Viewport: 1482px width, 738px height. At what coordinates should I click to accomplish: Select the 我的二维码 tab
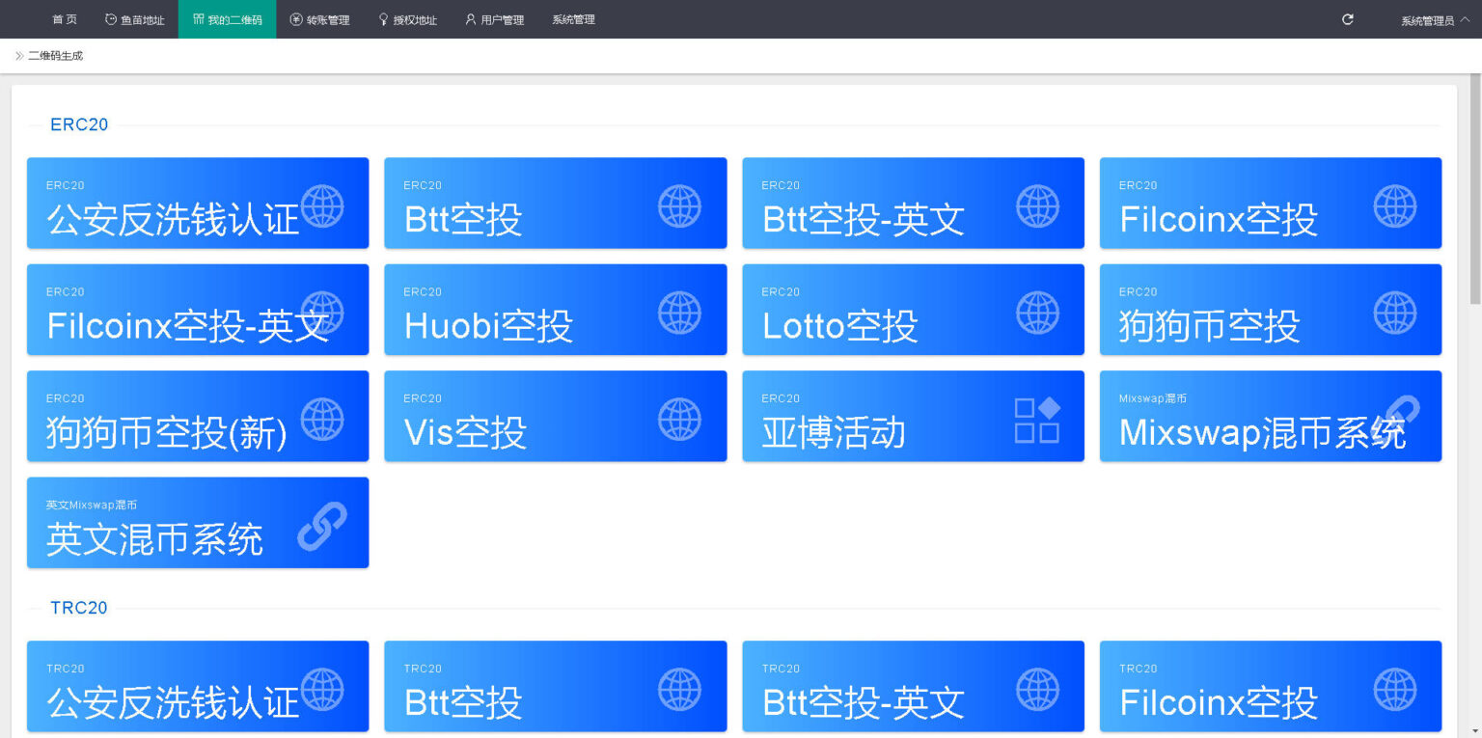(x=227, y=19)
